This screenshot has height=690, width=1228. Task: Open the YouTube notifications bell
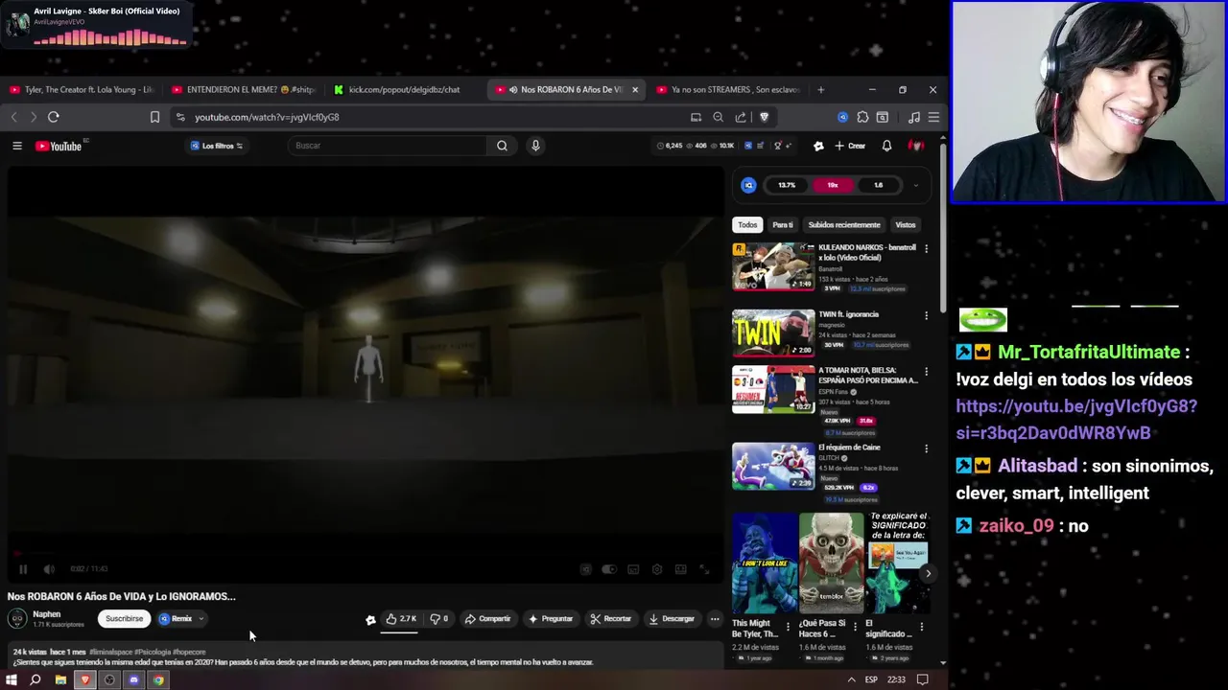(886, 146)
